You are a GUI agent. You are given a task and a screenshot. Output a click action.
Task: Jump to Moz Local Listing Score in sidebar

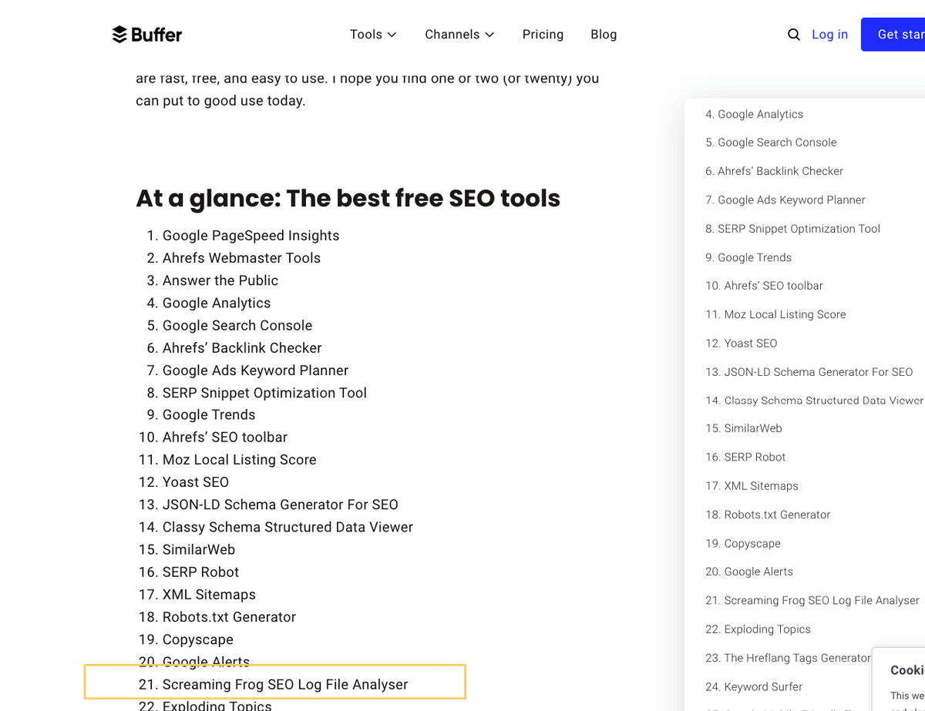click(x=775, y=314)
